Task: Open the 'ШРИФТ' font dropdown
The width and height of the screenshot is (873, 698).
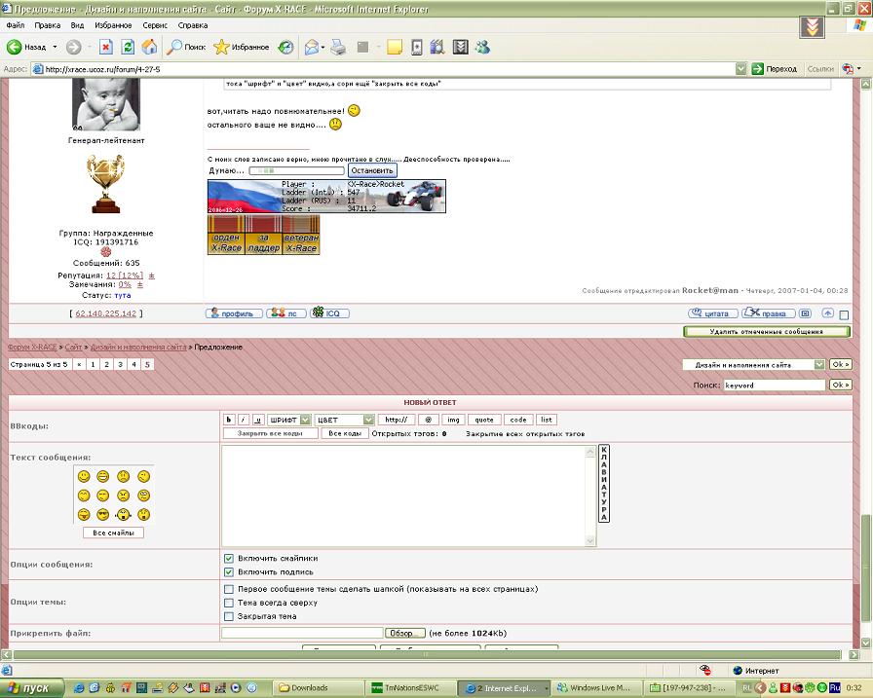Action: pyautogui.click(x=289, y=420)
